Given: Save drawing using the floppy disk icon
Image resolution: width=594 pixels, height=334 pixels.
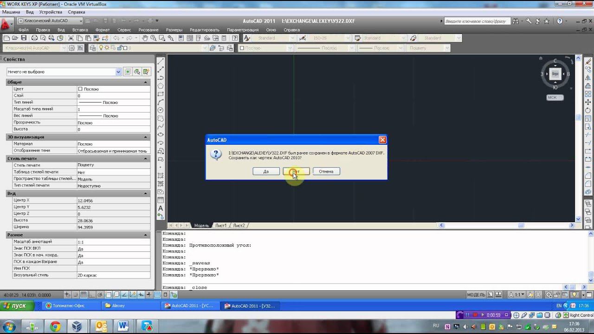Looking at the screenshot, I should (x=24, y=38).
